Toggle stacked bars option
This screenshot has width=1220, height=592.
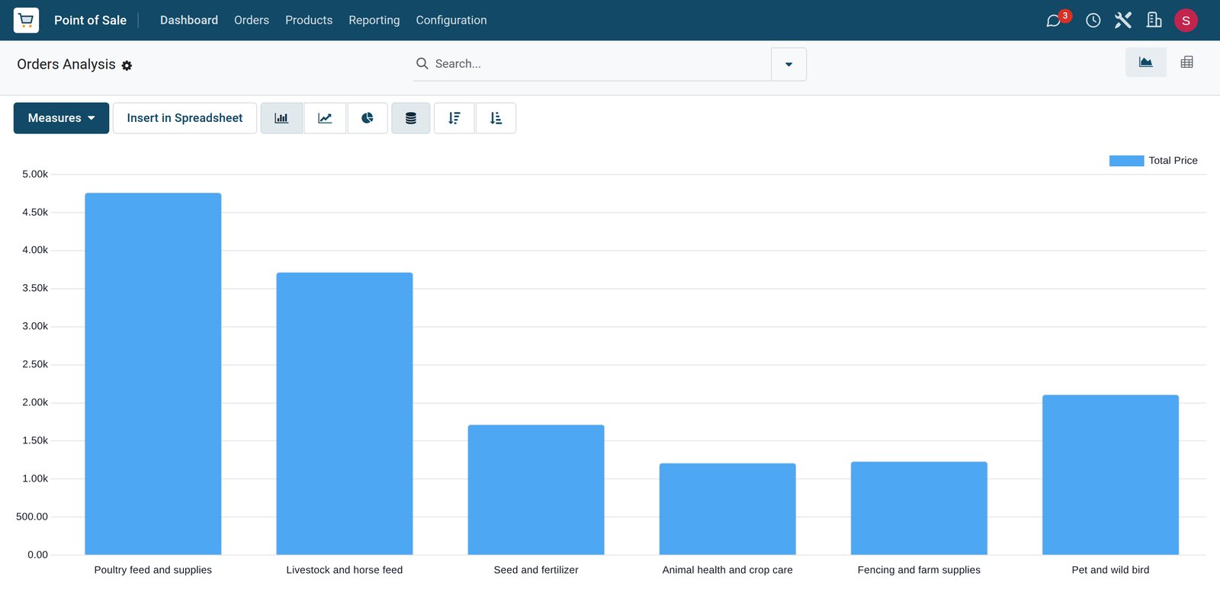(x=411, y=118)
